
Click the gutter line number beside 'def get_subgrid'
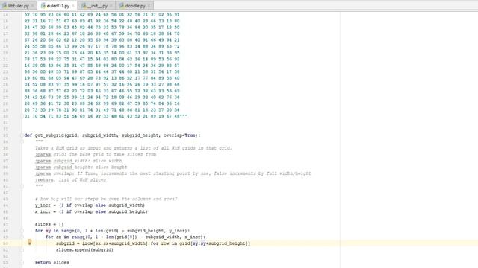[6, 135]
